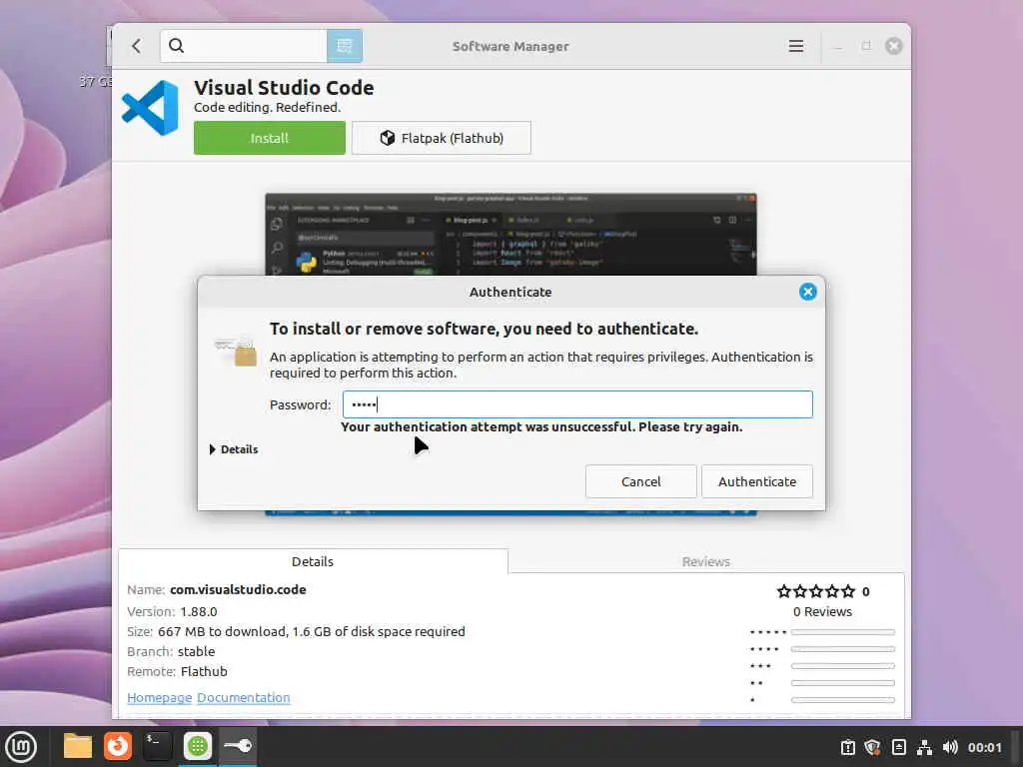Click the three-dot rating progress bar
Viewport: 1023px width, 767px height.
pos(843,666)
